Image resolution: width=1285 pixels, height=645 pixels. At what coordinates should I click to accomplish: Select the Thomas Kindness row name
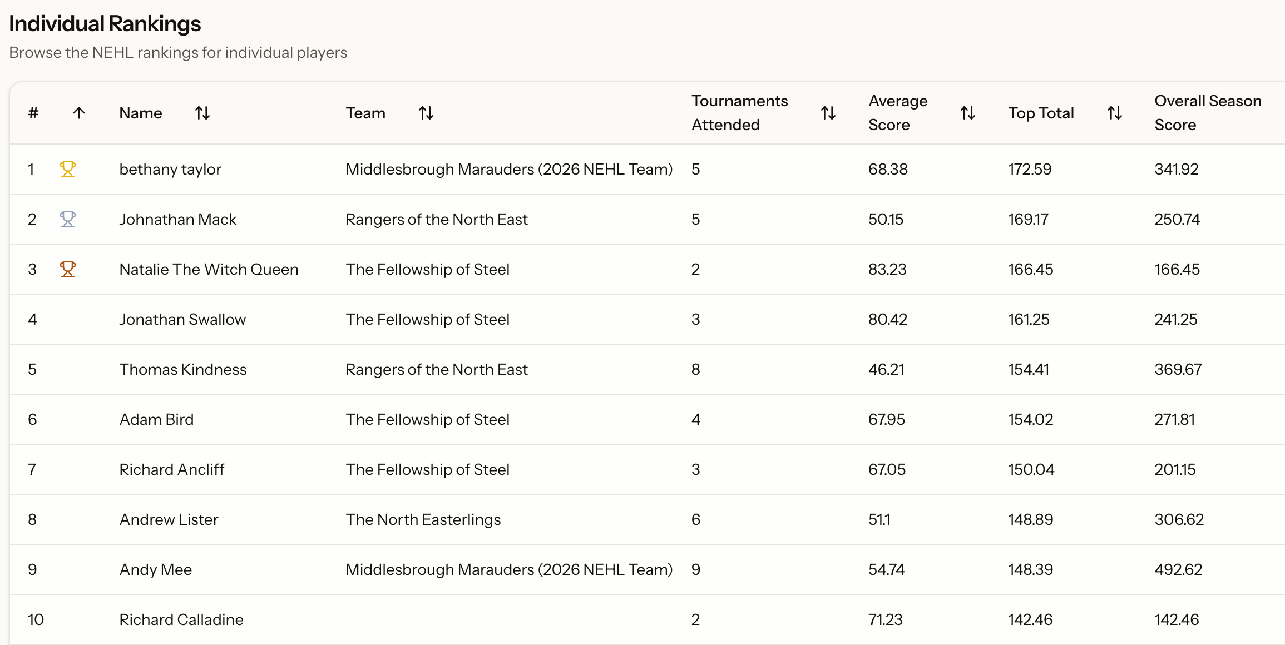point(183,369)
